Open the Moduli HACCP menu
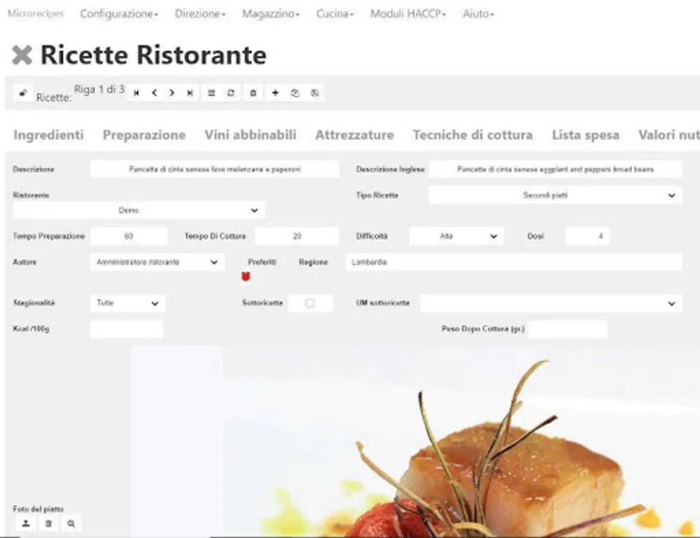 pos(408,14)
